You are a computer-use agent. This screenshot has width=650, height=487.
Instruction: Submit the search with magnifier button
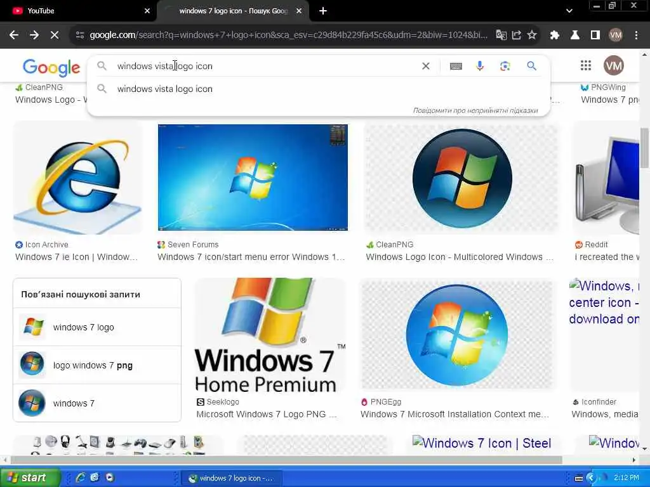(x=531, y=66)
